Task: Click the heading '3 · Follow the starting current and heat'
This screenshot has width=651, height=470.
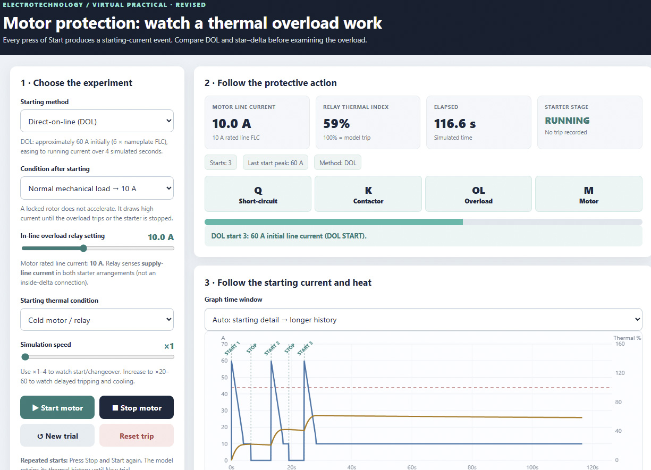Action: click(x=288, y=283)
